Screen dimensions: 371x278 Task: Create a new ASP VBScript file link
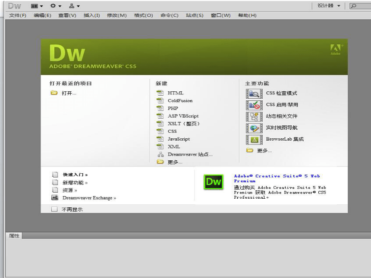point(183,116)
